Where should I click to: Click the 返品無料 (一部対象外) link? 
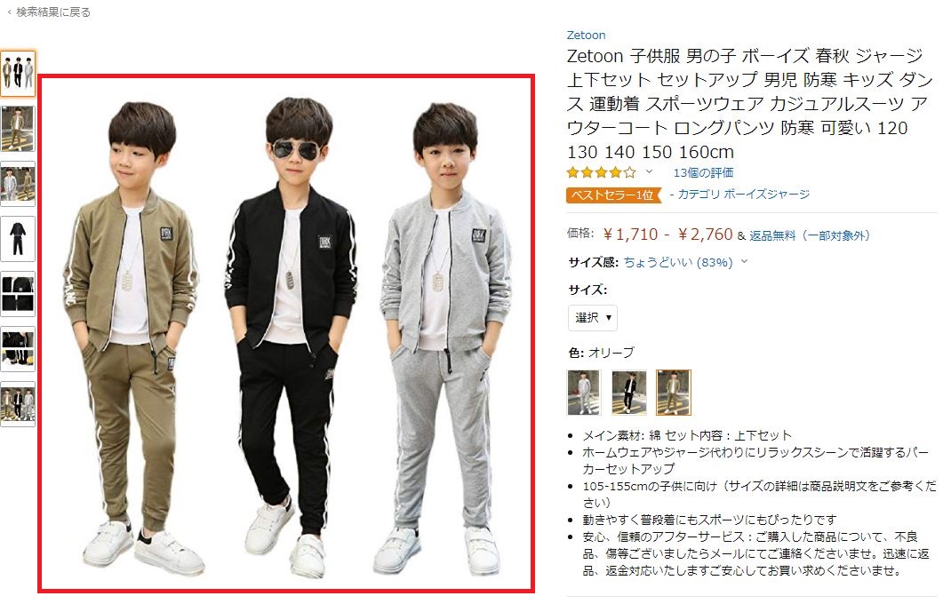(x=810, y=235)
